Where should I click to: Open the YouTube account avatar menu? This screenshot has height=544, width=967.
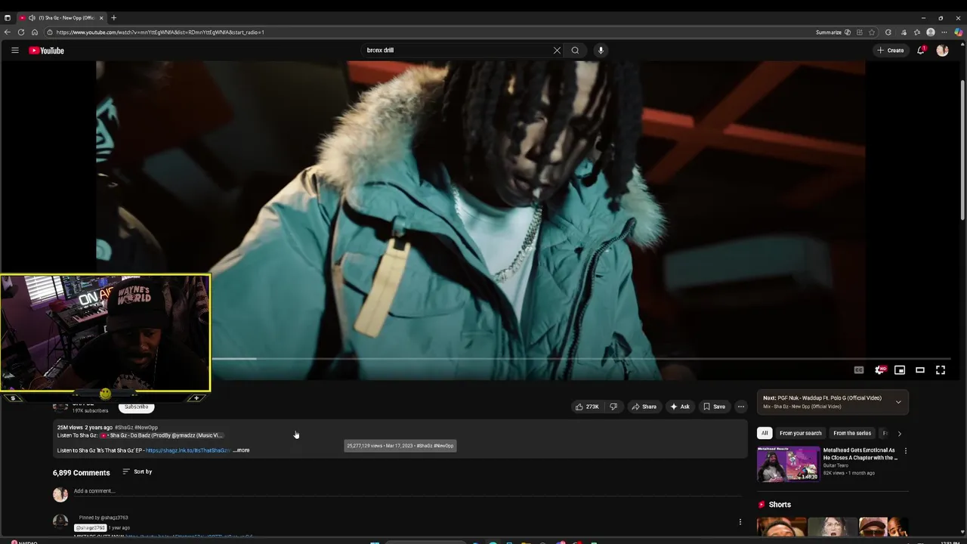tap(942, 51)
